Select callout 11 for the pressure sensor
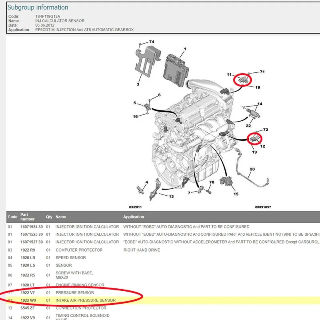This screenshot has width=320, height=320. (x=229, y=74)
